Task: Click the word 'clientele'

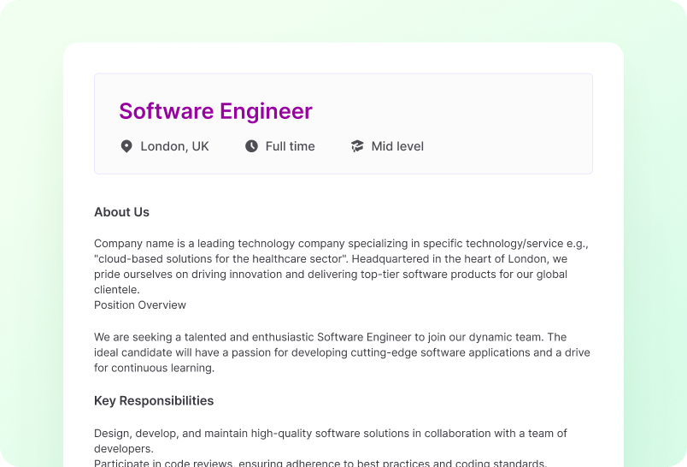Action: tap(116, 290)
